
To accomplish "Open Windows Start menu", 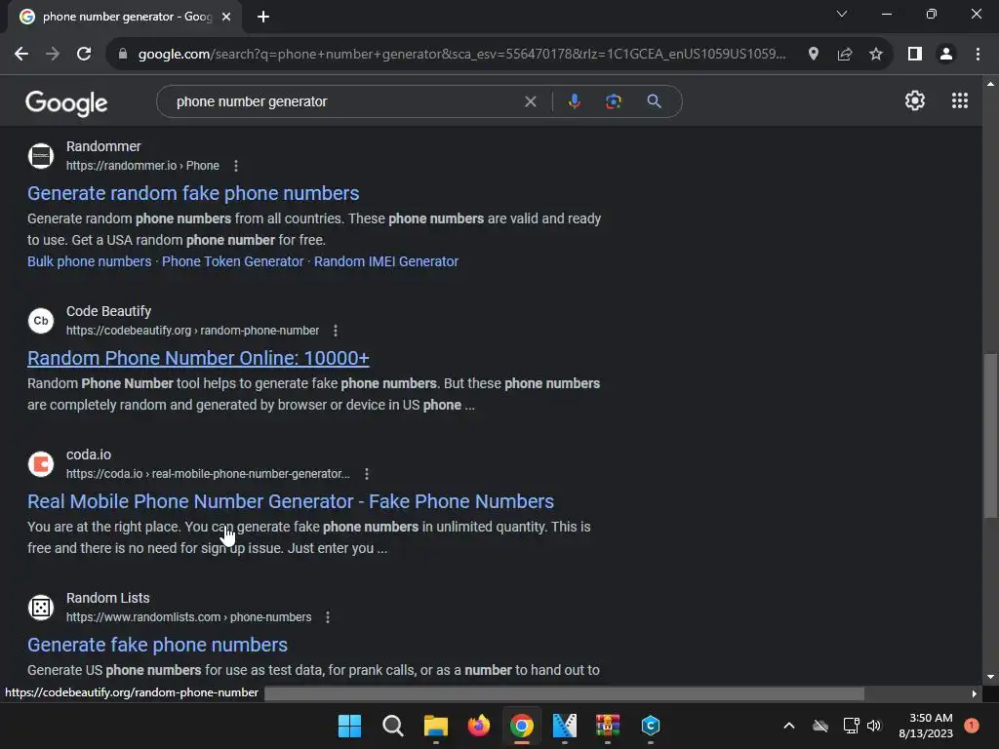I will point(350,726).
